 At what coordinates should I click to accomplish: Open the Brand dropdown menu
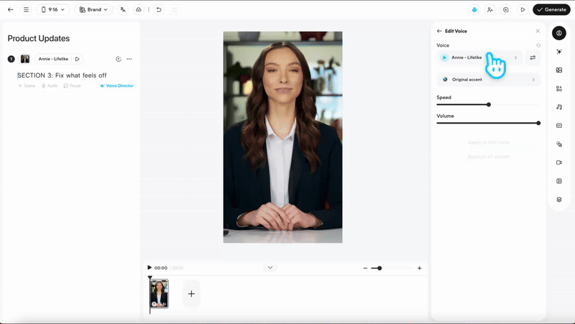(x=93, y=10)
